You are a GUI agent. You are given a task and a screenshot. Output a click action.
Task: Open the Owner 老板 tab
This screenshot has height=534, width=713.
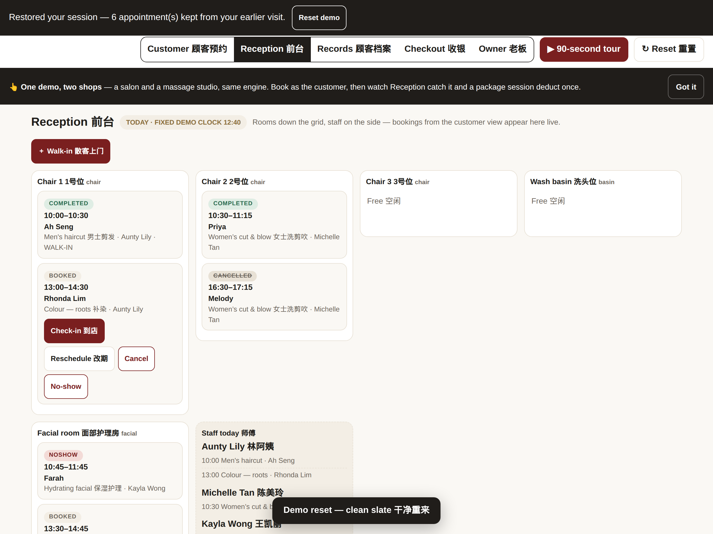[x=502, y=49]
